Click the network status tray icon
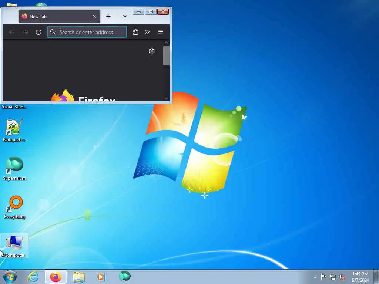Viewport: 379px width, 284px height. 333,277
